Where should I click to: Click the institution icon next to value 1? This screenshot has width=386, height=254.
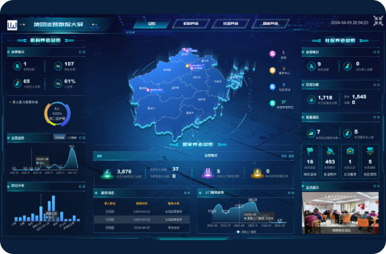pos(18,66)
